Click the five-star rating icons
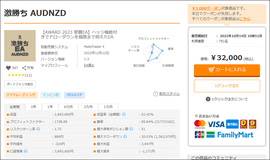 [16, 75]
